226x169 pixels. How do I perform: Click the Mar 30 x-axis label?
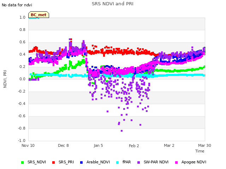point(205,145)
